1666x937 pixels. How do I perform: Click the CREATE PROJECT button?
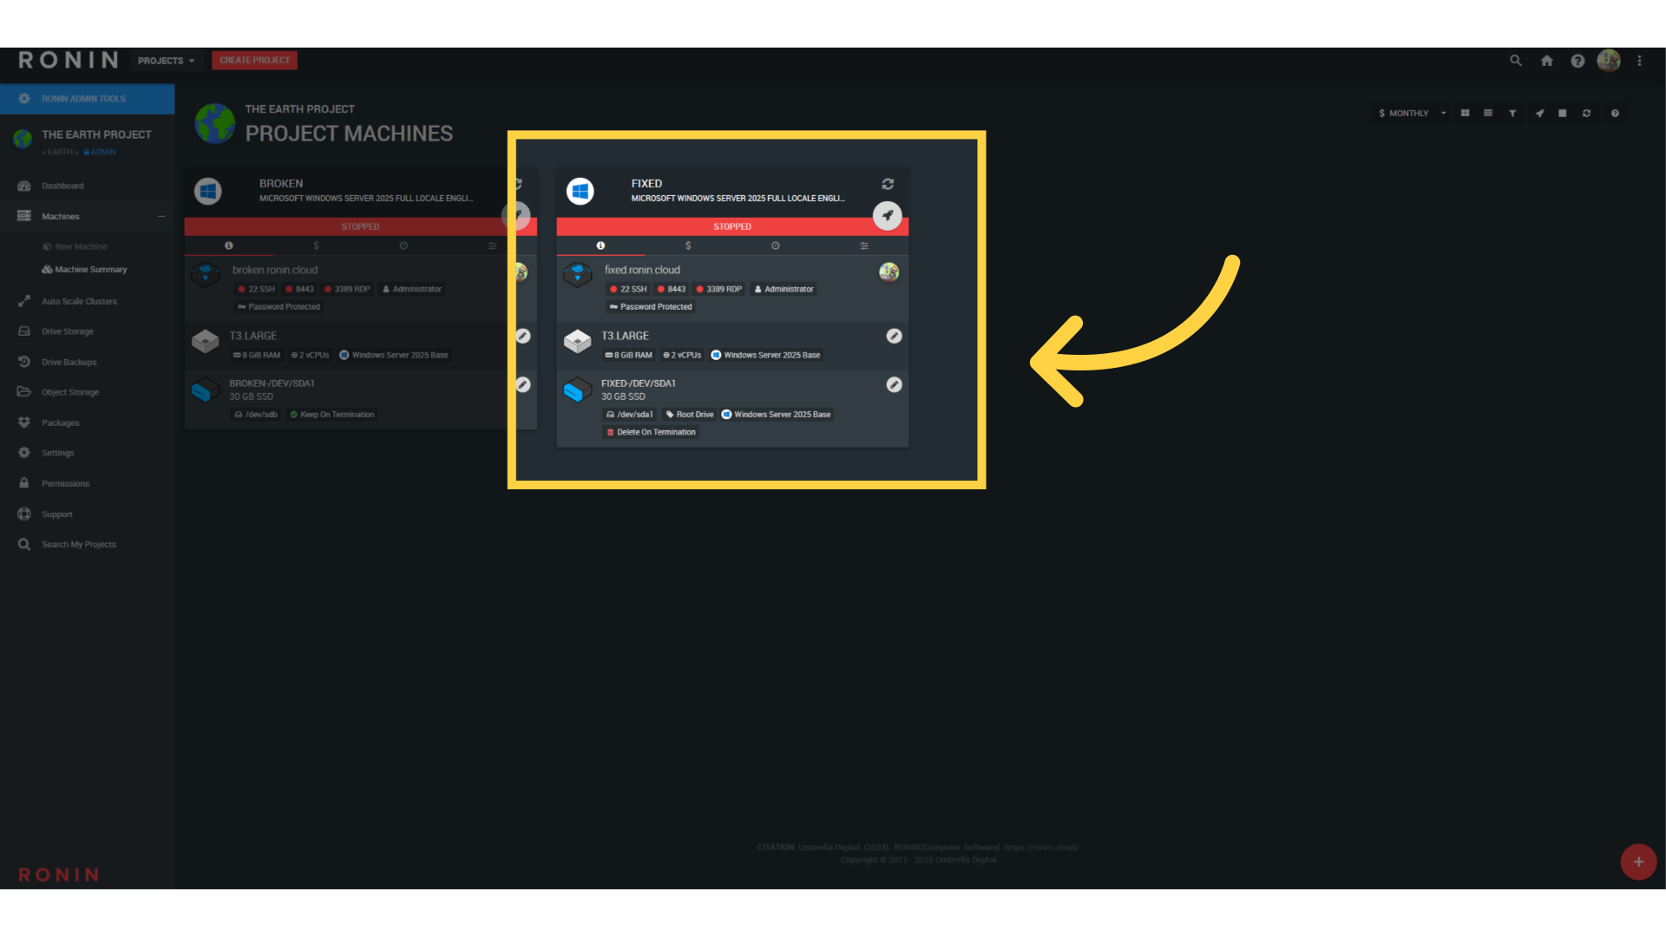[x=254, y=60]
